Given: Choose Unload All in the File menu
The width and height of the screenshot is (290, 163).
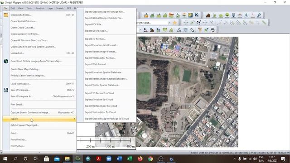Looking at the screenshot, I should coord(39,53).
